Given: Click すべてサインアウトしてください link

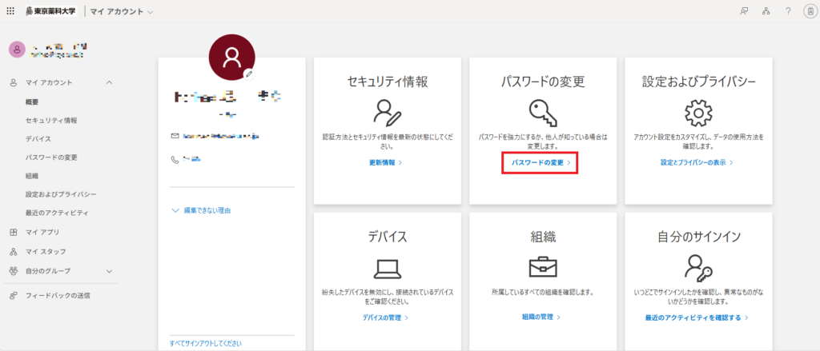Looking at the screenshot, I should pos(205,343).
